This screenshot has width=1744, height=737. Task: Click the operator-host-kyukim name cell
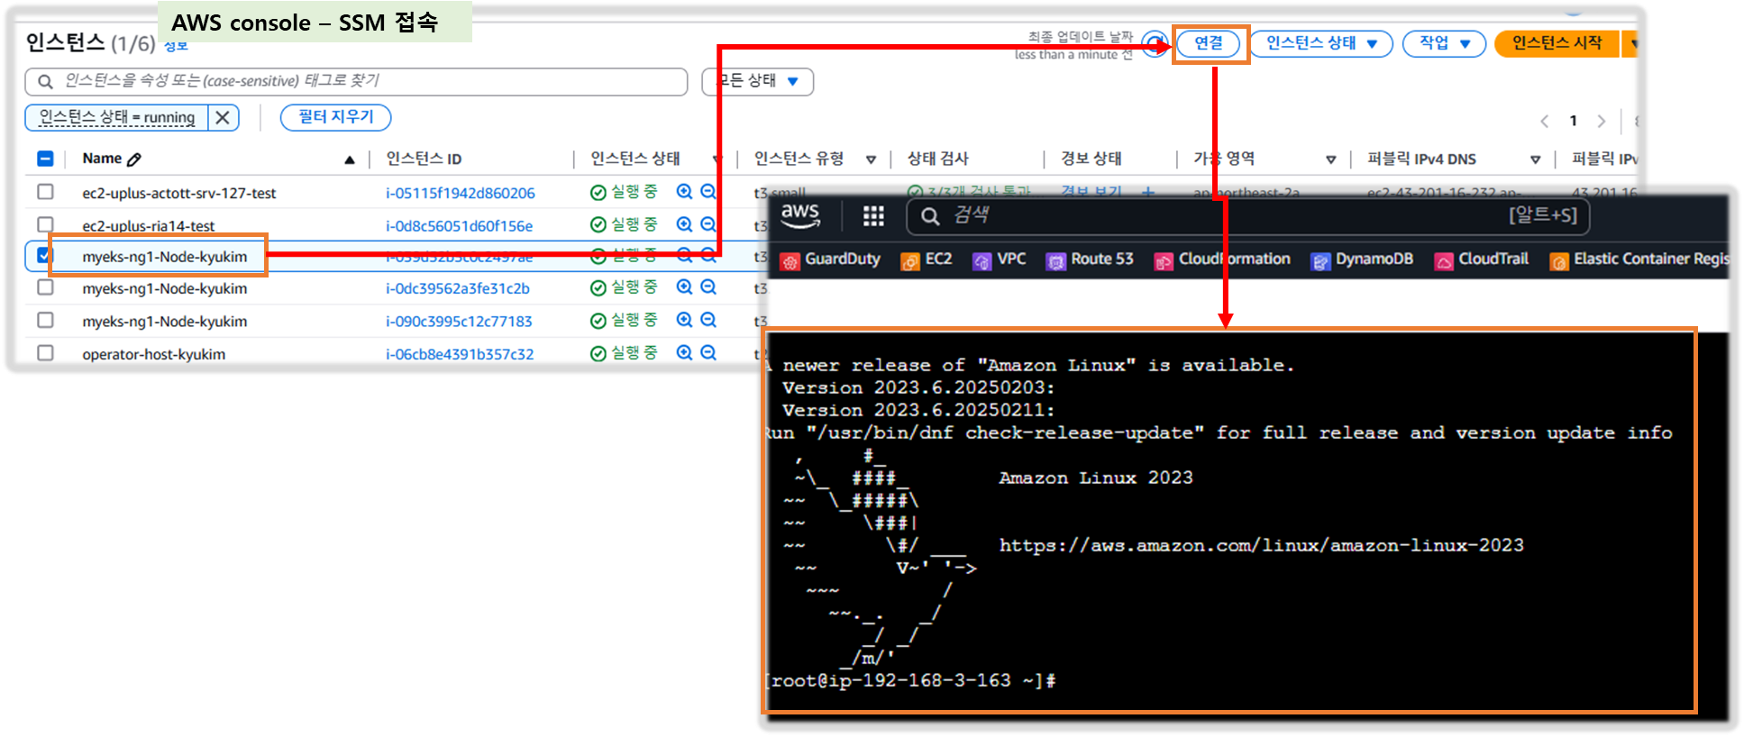tap(153, 354)
